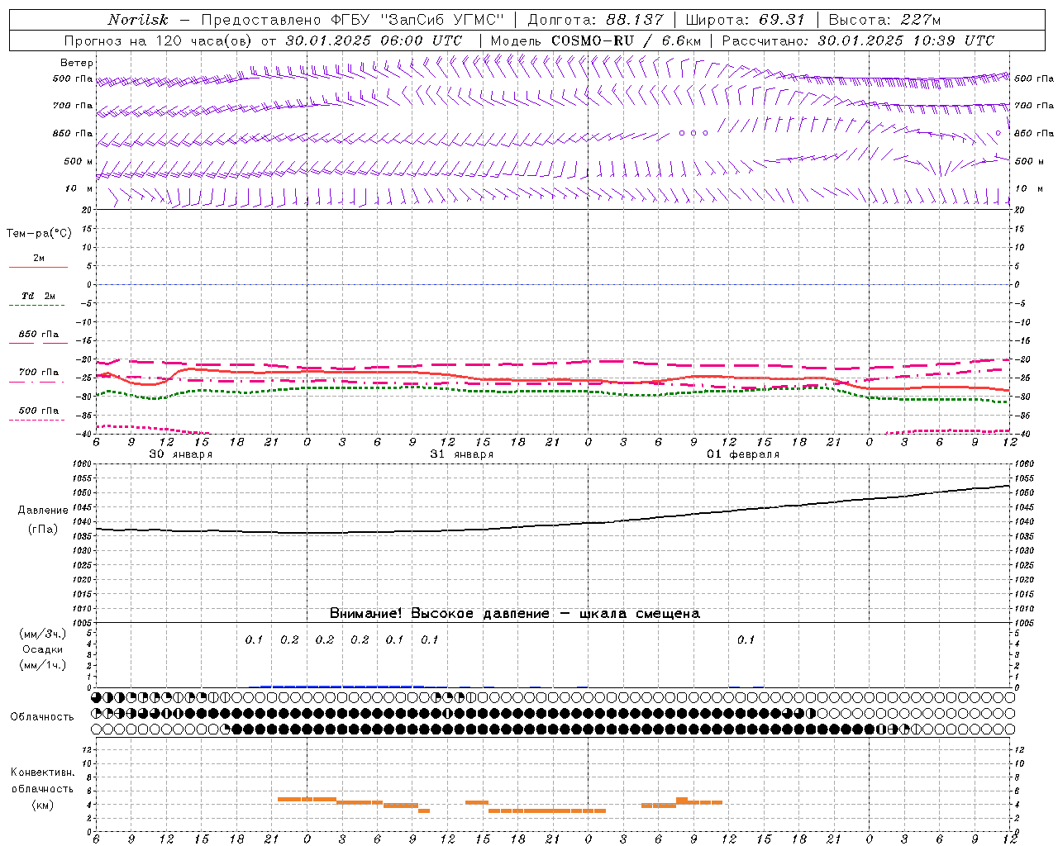The width and height of the screenshot is (1058, 846).
Task: Click the 'Тем-ра(°C)' axis label
Action: coord(39,234)
